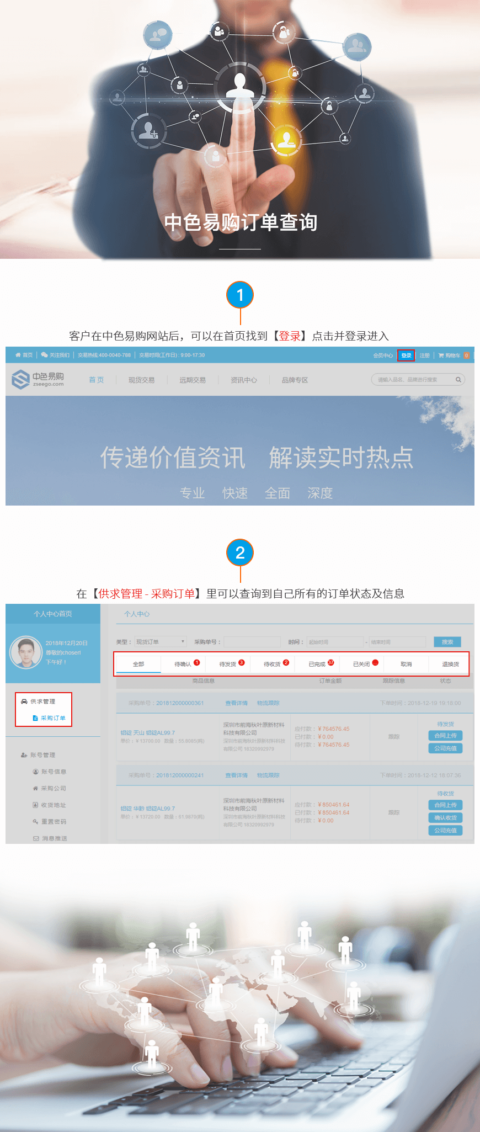Click 跟踪 in the 铝锭 天山 order row
The height and width of the screenshot is (1132, 480).
[x=393, y=737]
